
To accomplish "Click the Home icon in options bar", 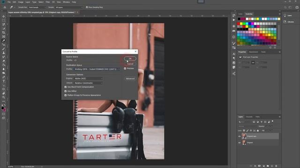I will tap(5, 7).
